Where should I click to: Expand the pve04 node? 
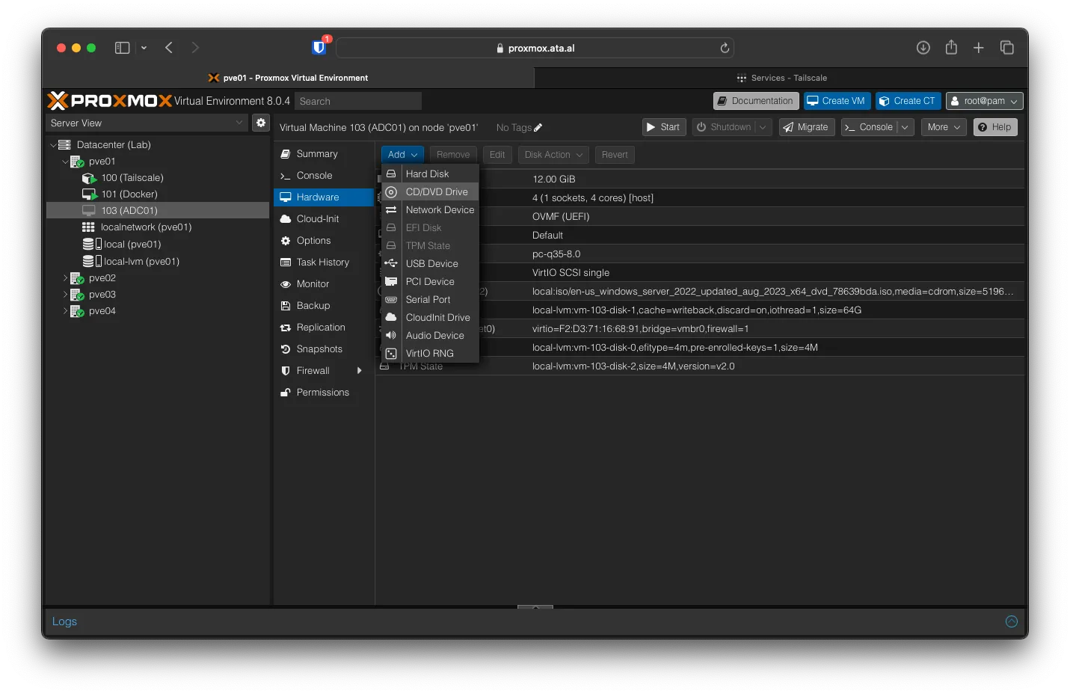(x=65, y=311)
